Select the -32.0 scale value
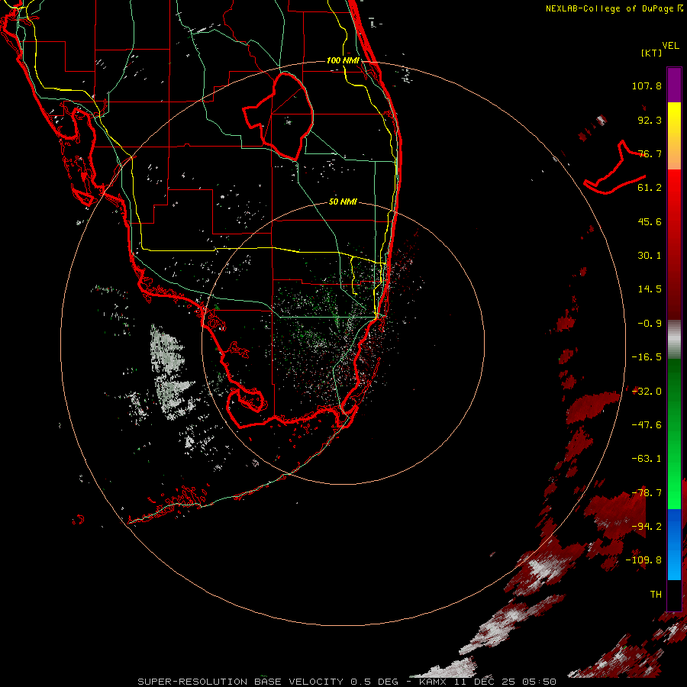The width and height of the screenshot is (687, 687). coord(647,392)
